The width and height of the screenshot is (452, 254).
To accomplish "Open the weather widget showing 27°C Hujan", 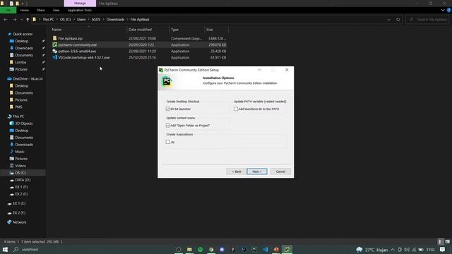I will 372,250.
